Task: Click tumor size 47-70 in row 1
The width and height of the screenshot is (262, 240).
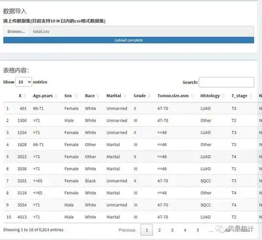Action: click(x=162, y=108)
